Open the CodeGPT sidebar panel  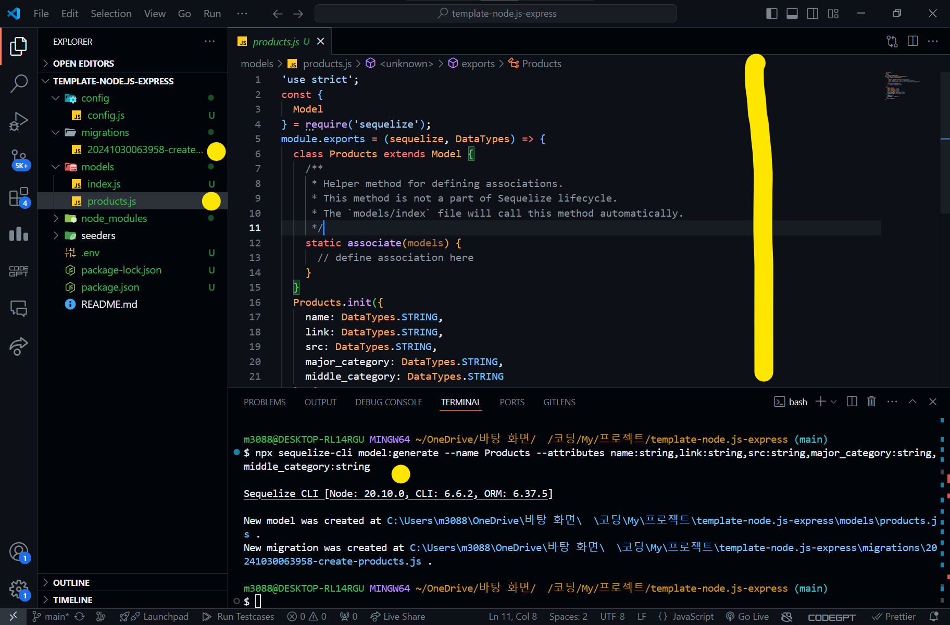pos(19,271)
